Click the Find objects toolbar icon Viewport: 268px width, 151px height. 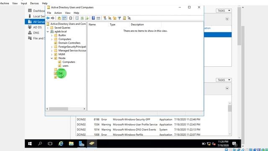[124, 18]
